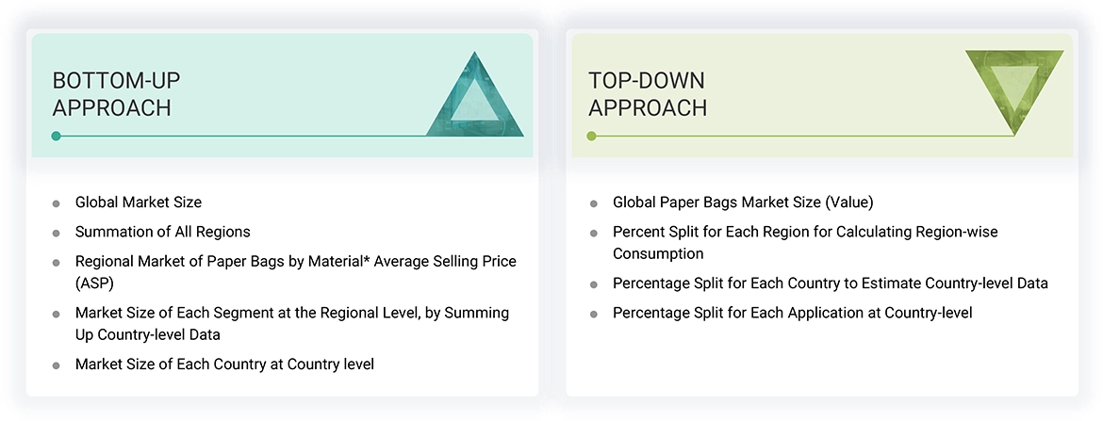Select the Top-Down Approach heading
This screenshot has width=1103, height=421.
click(x=647, y=94)
